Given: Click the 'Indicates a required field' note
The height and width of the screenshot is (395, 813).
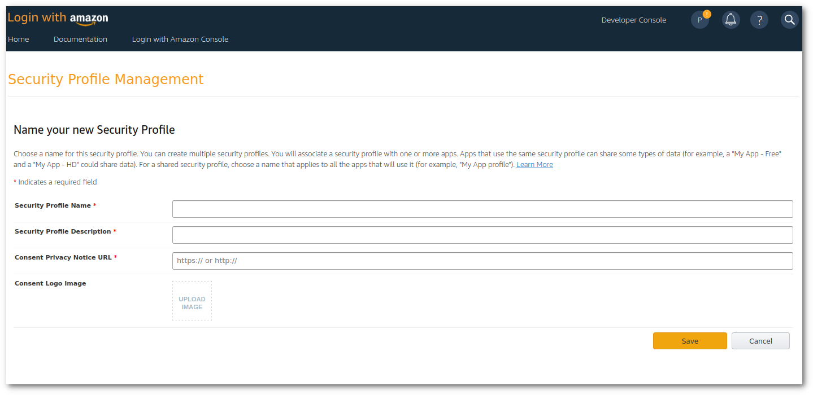Looking at the screenshot, I should tap(55, 182).
